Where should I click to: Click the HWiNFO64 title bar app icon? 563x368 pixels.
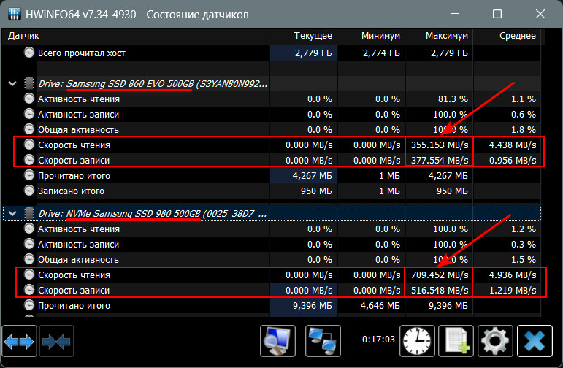pos(15,14)
